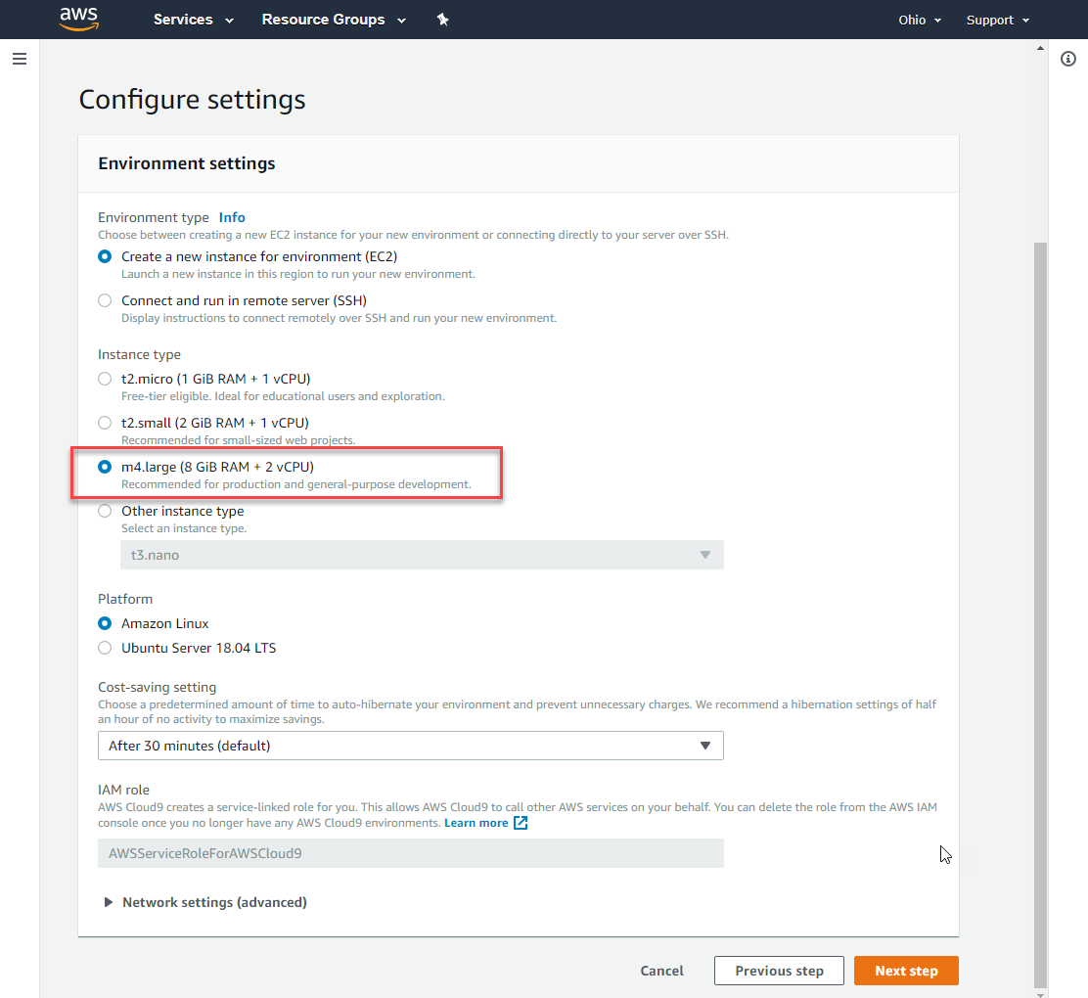The height and width of the screenshot is (998, 1088).
Task: Click the Info link next to Environment type
Action: coord(232,217)
